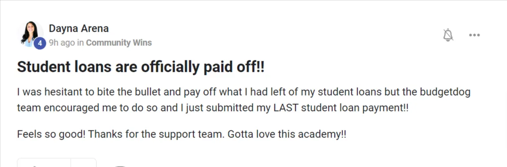507x167 pixels.
Task: Click the post body paragraph about budgetdog team
Action: (244, 100)
